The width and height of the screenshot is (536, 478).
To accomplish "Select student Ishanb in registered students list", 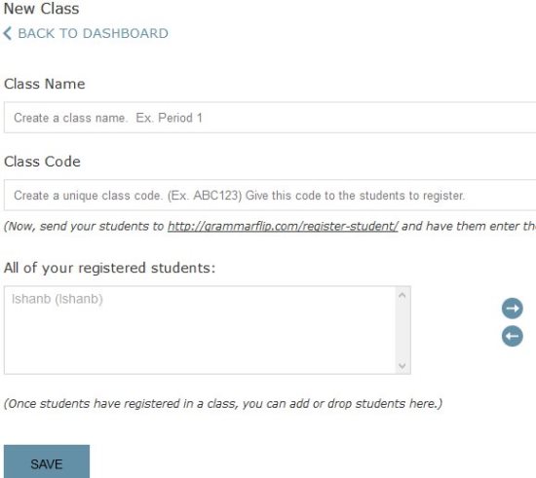I will (x=57, y=299).
